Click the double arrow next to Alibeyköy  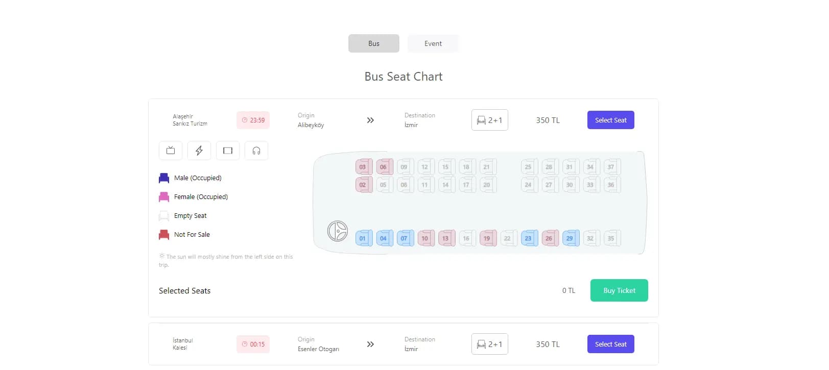pyautogui.click(x=370, y=120)
